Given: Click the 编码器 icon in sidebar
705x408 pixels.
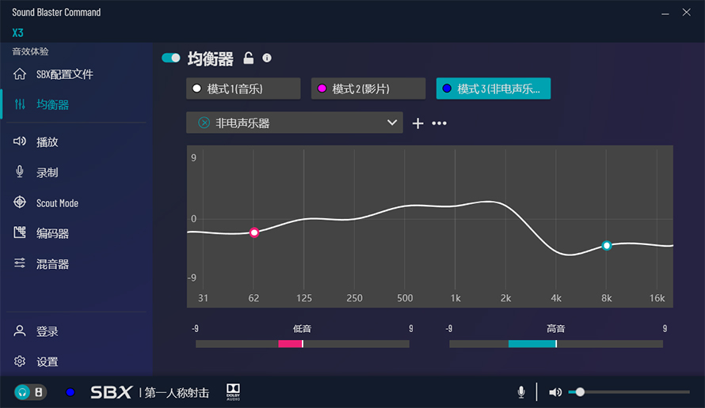Looking at the screenshot, I should (20, 232).
